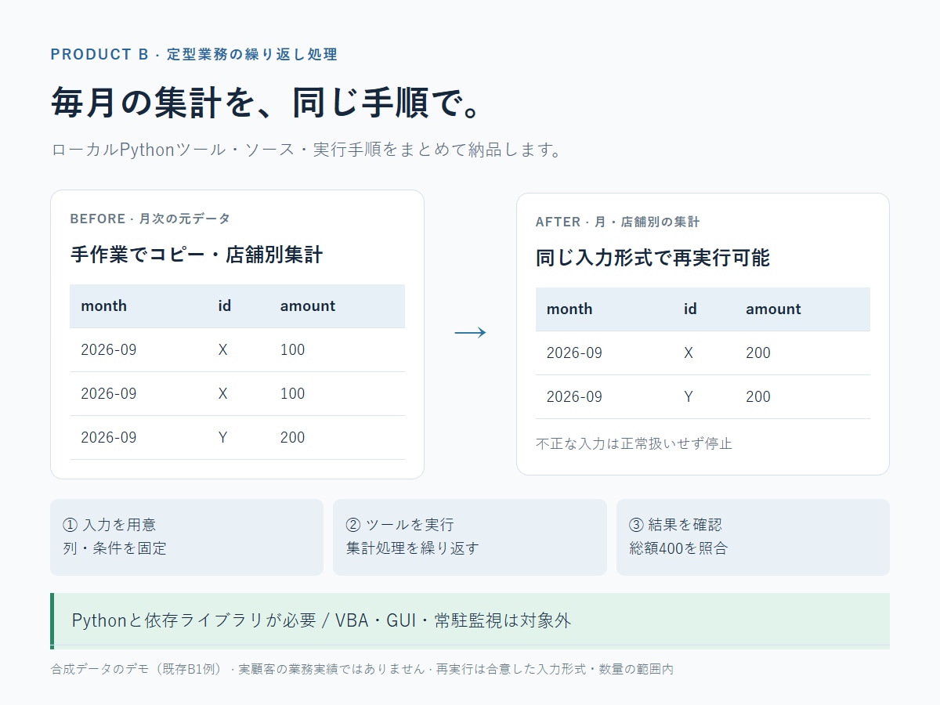Click the 'id' header in the BEFORE table
Viewport: 940px width, 705px height.
tap(225, 306)
